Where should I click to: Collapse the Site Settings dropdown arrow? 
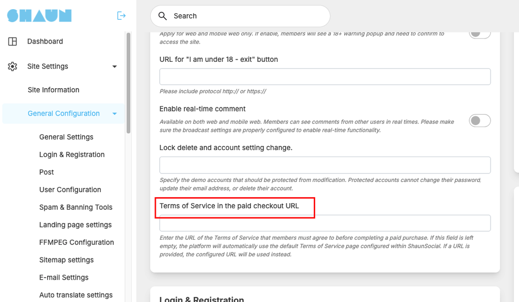click(x=115, y=66)
